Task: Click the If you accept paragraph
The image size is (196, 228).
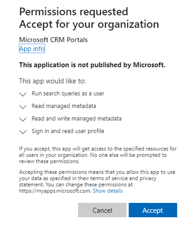Action: click(98, 155)
